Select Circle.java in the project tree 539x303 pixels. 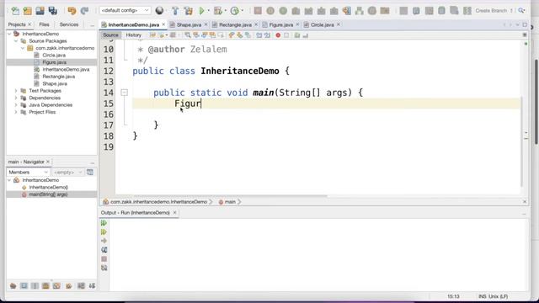tap(54, 55)
